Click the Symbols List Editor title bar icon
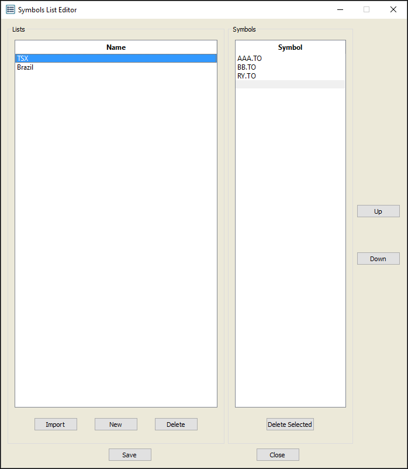The height and width of the screenshot is (469, 408). tap(11, 10)
